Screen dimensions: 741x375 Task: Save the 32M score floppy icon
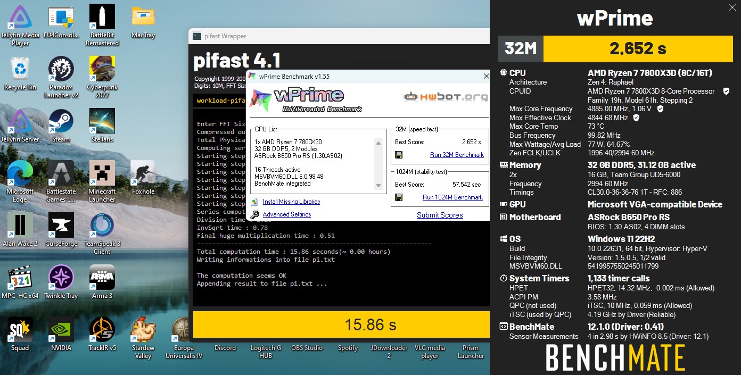(399, 155)
